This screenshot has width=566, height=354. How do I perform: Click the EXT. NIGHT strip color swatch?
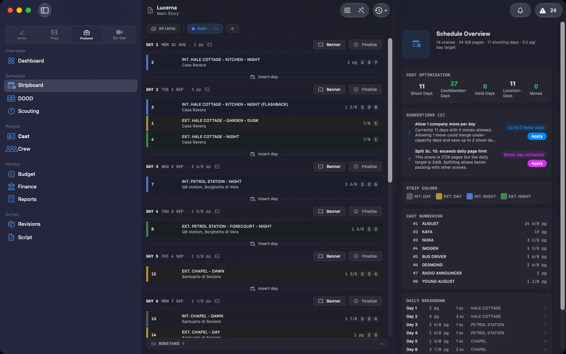[x=504, y=197]
